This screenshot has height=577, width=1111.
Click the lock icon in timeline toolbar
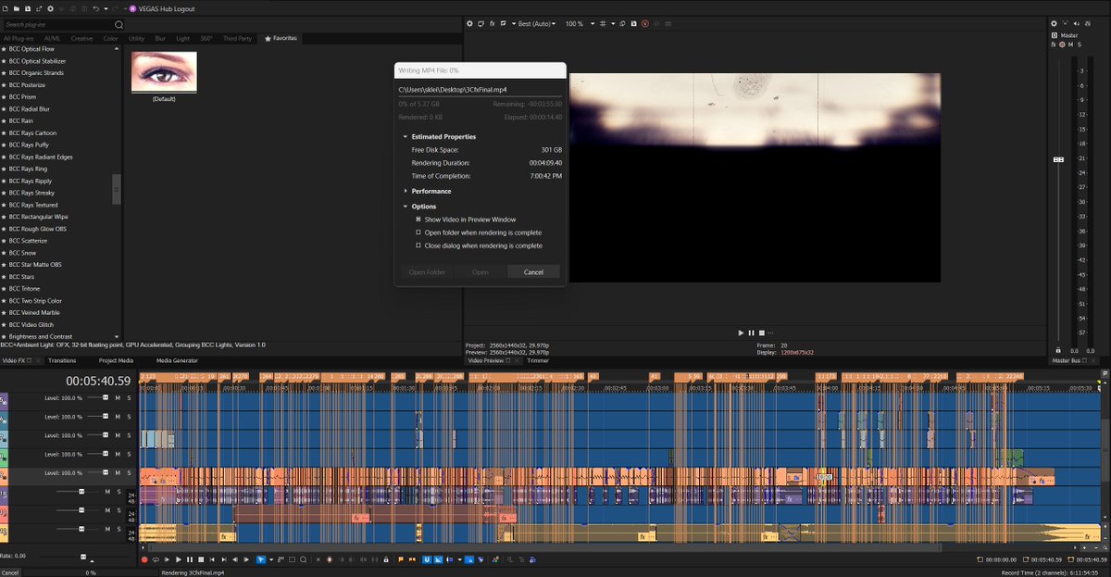386,559
